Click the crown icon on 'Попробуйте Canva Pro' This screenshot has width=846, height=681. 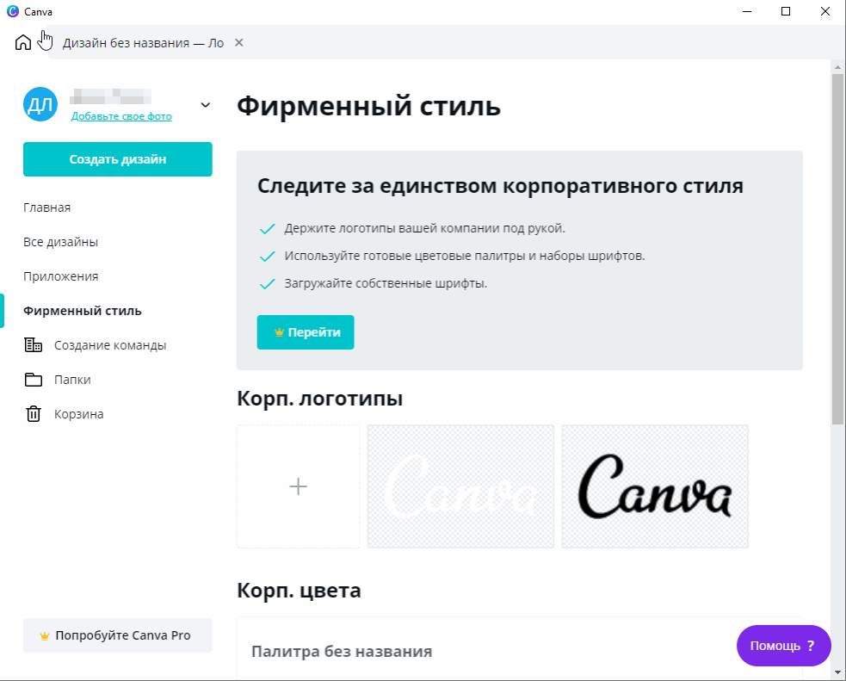point(45,635)
